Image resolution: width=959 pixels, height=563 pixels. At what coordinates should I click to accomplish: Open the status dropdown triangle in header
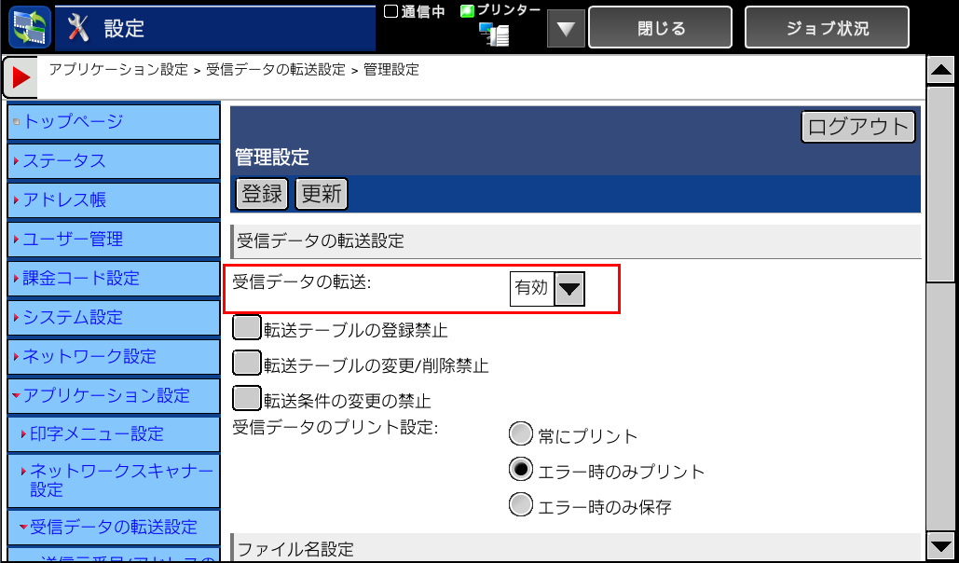(565, 30)
